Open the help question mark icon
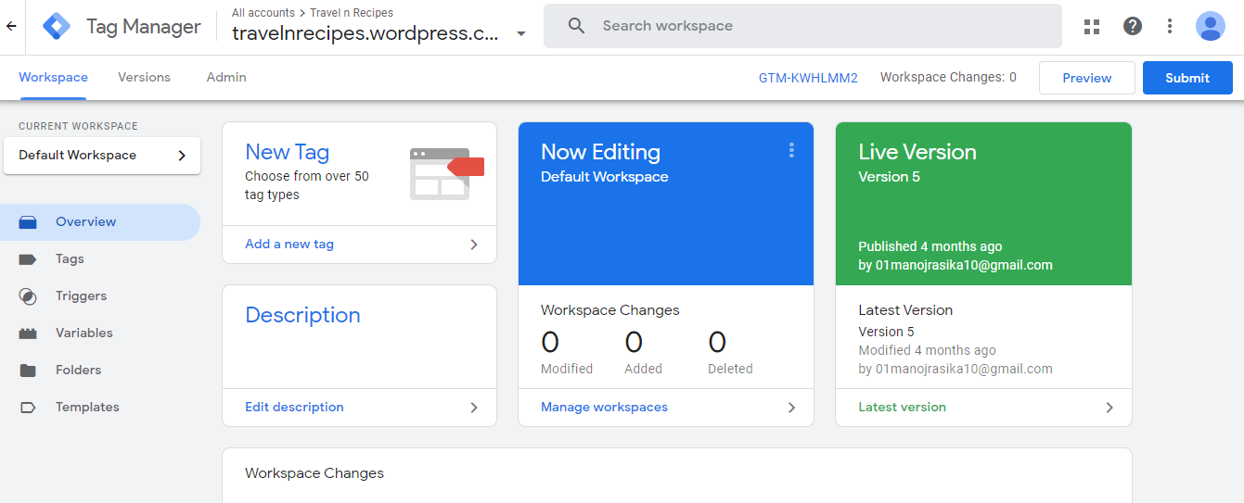 click(1133, 26)
